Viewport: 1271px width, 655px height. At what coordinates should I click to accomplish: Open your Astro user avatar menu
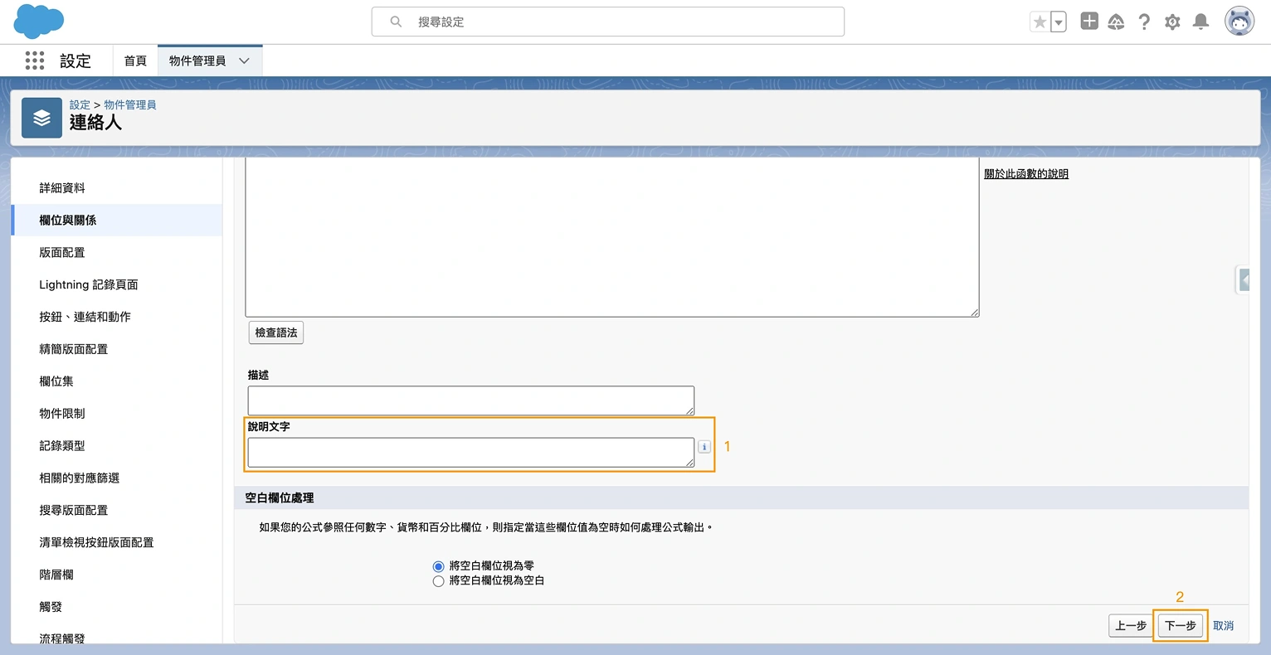click(x=1239, y=21)
